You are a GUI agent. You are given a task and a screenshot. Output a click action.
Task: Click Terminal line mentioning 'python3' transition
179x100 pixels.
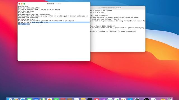click(x=117, y=21)
